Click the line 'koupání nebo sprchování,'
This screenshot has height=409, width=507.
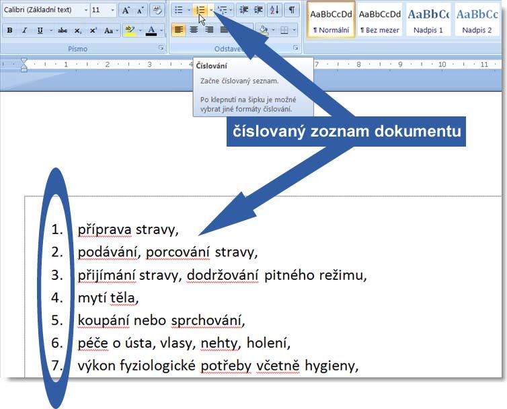click(161, 320)
